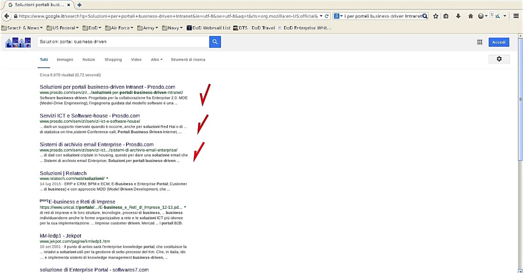Open the URL history dropdown arrow
Viewport: 523px width, 273px height.
coord(321,16)
